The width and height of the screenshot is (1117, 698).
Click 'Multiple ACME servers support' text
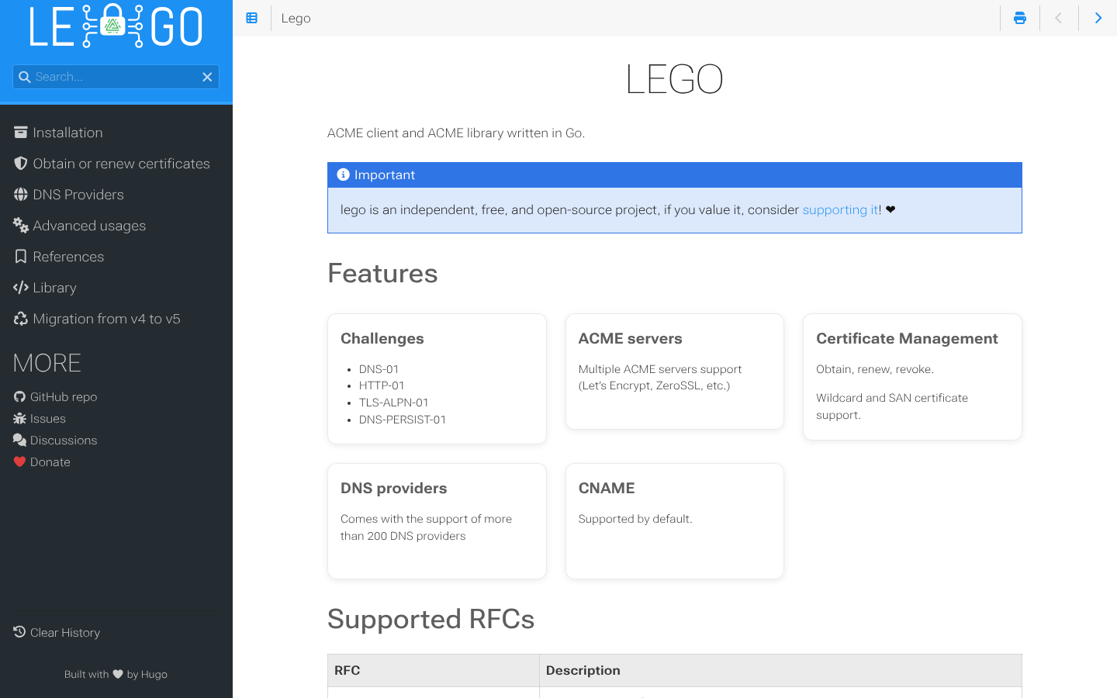click(660, 369)
